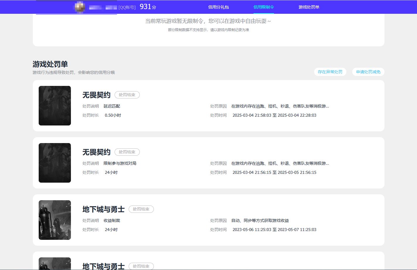
Task: Switch to the 游戏处罚单 tab
Action: pyautogui.click(x=309, y=7)
